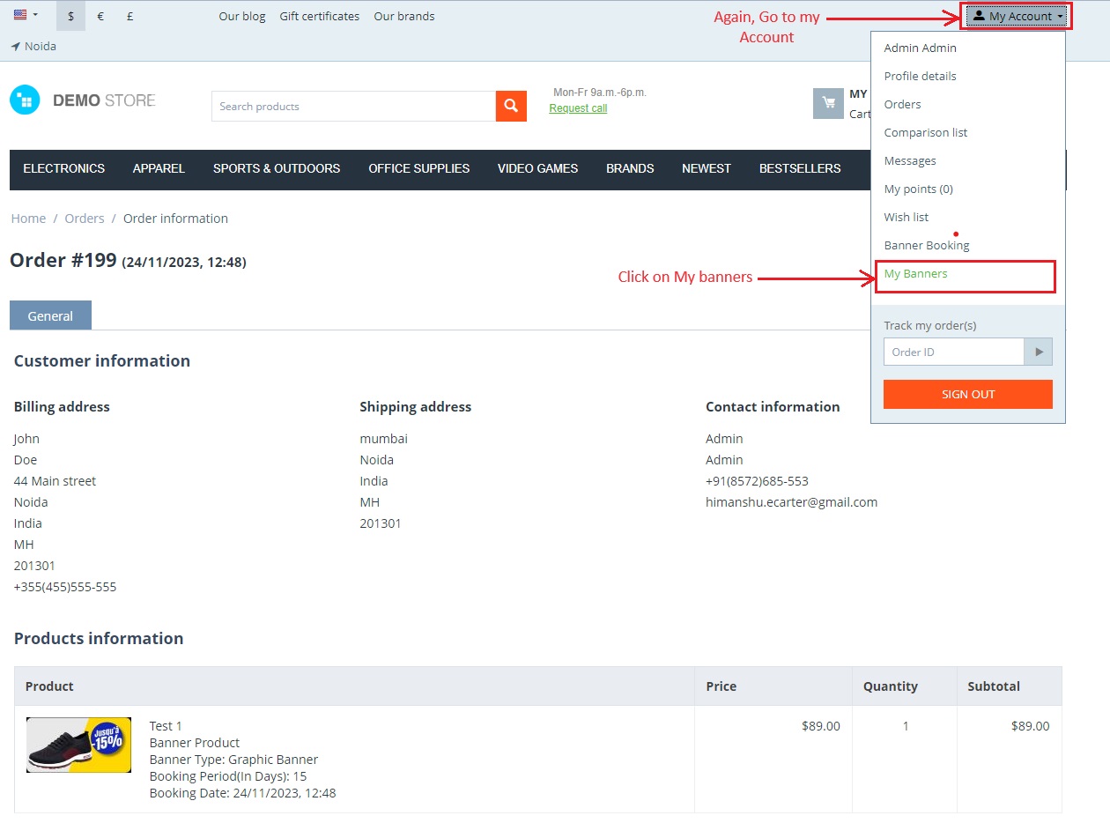Open the Test 1 banner product thumbnail
This screenshot has height=838, width=1110.
[78, 745]
